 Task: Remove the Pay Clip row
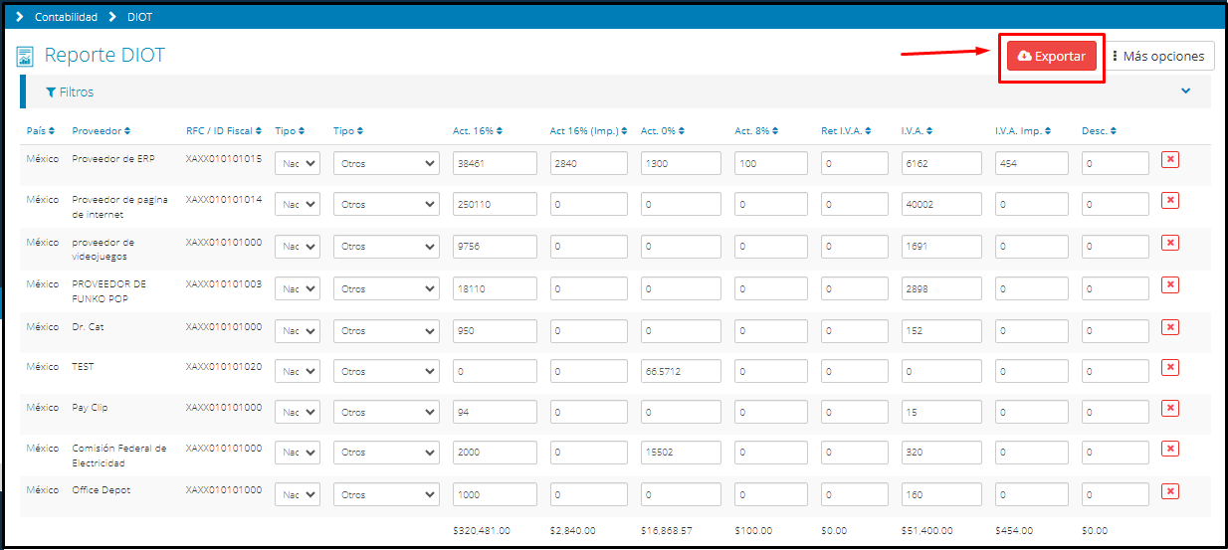click(1170, 409)
